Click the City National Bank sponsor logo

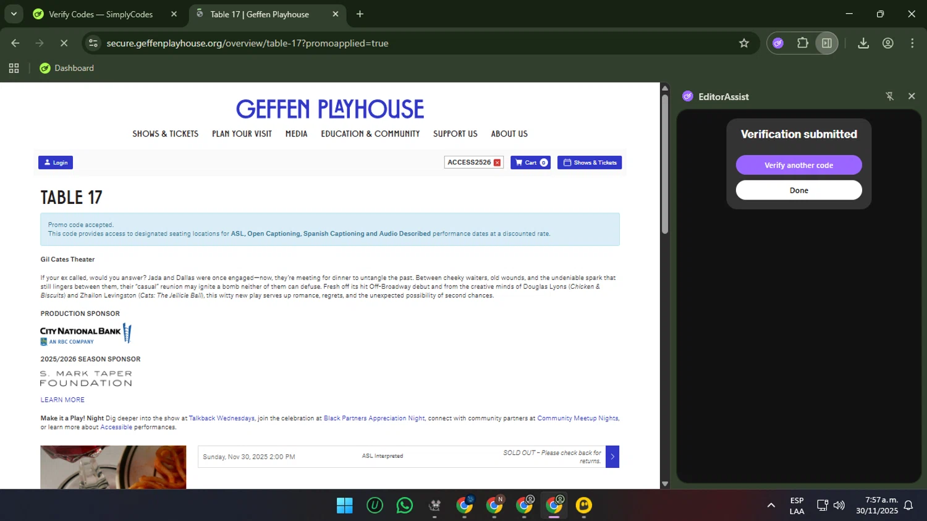[86, 334]
